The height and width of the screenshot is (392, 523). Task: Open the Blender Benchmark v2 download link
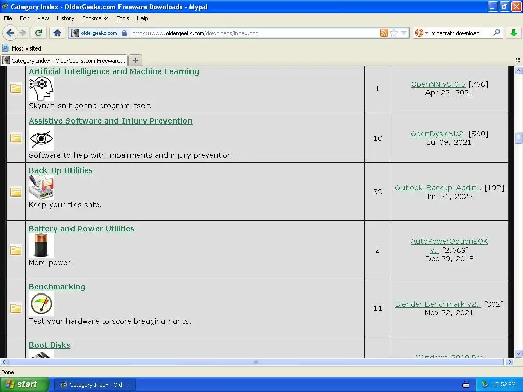pyautogui.click(x=438, y=304)
